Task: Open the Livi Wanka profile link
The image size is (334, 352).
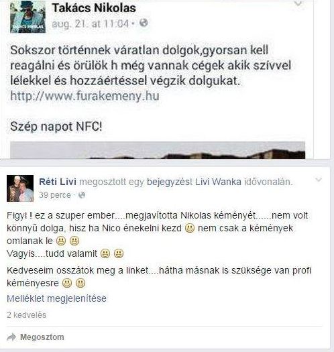Action: coord(218,182)
